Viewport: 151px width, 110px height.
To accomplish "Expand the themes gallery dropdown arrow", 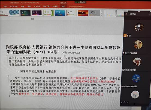I will (101, 16).
